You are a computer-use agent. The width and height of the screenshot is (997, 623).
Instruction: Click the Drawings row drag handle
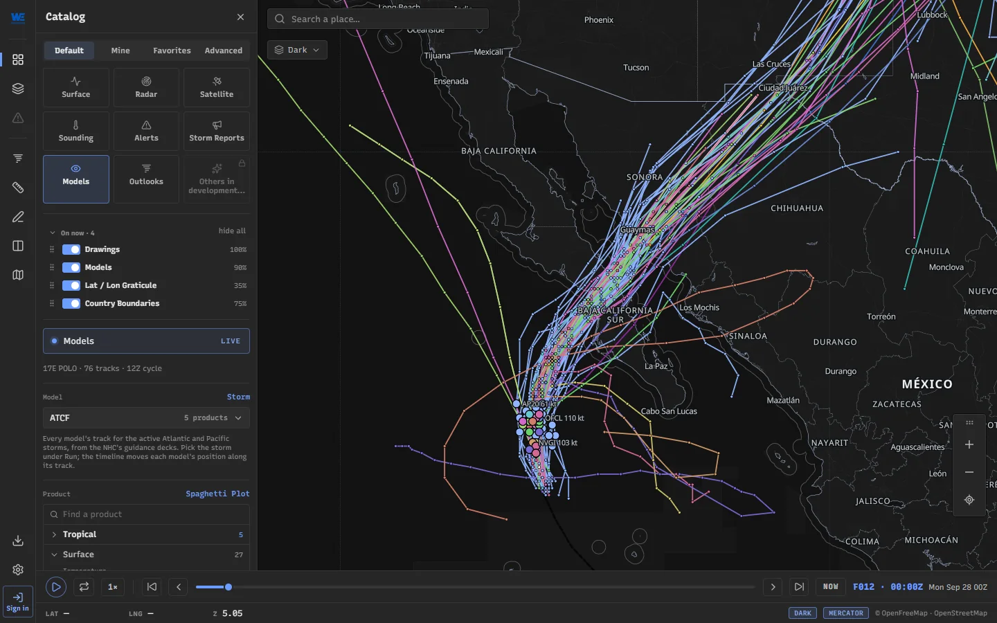tap(52, 249)
